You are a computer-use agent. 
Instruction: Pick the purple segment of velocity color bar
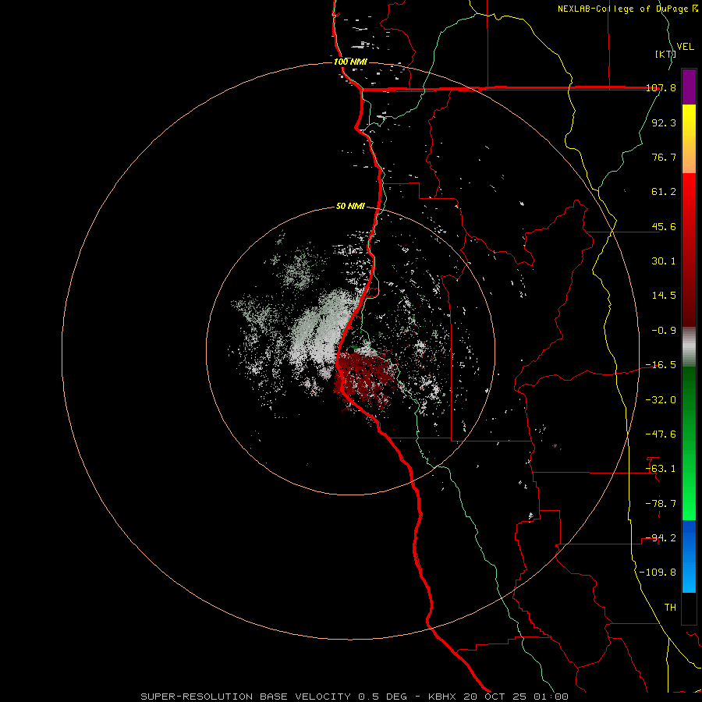click(689, 87)
